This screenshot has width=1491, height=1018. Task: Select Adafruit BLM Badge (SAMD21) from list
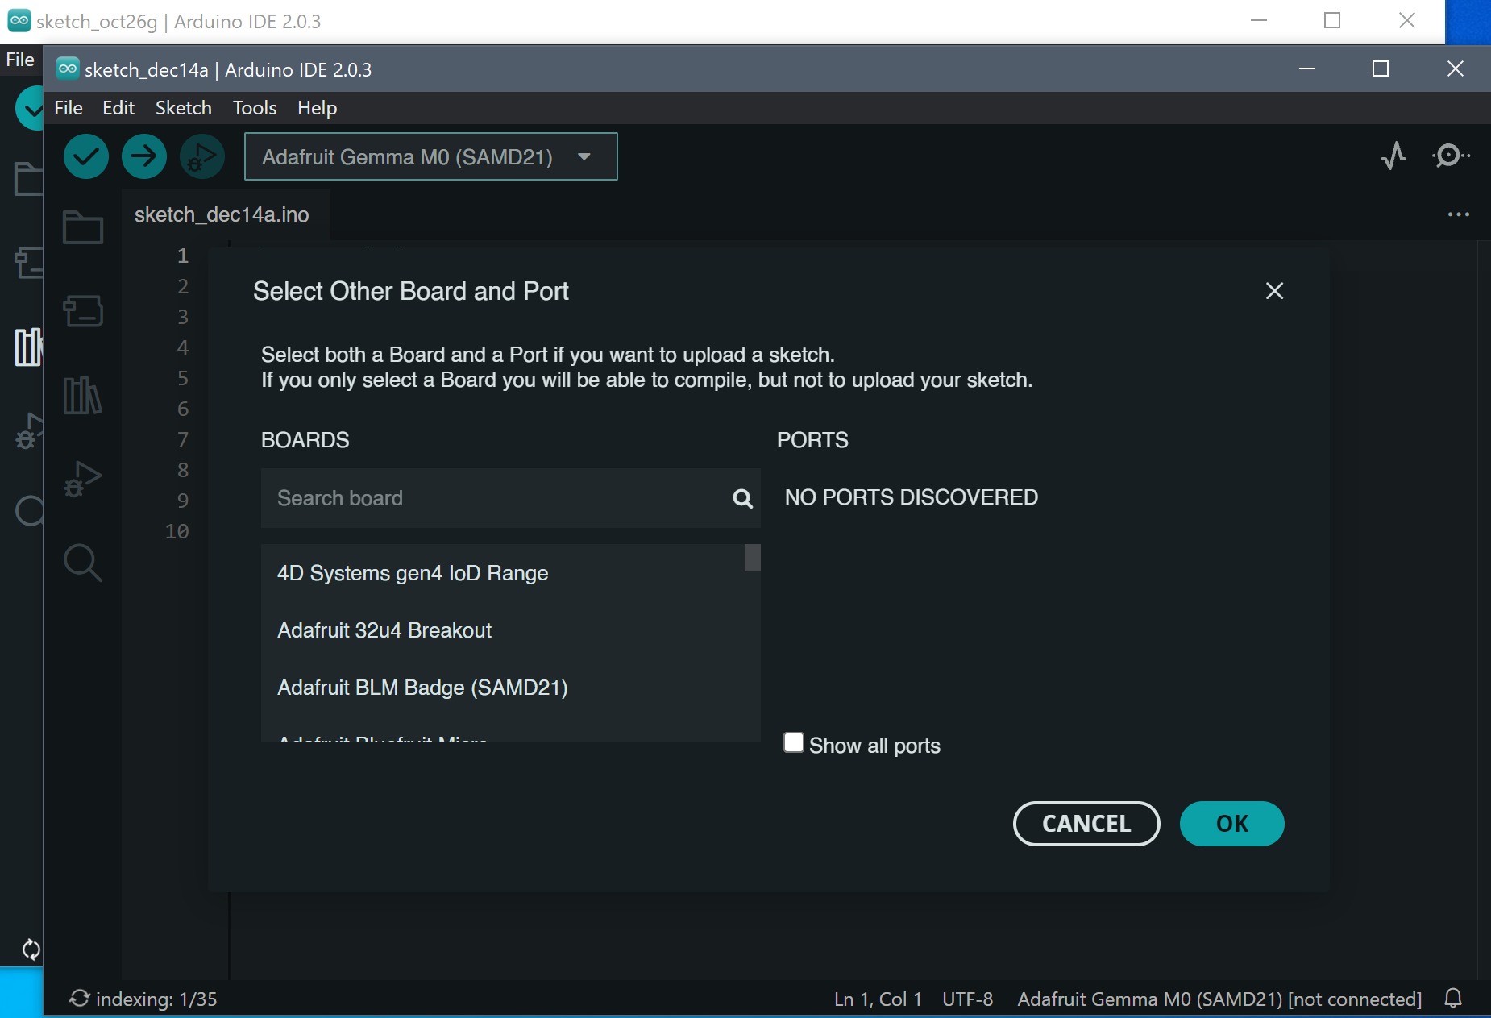422,687
